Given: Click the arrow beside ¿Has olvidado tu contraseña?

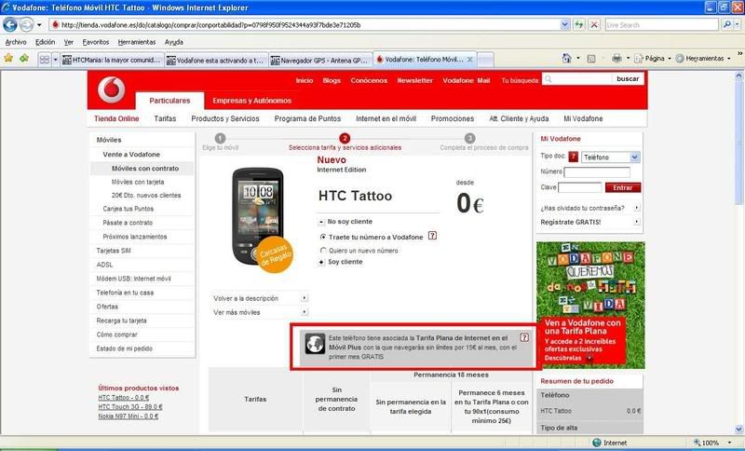Looking at the screenshot, I should coord(637,208).
